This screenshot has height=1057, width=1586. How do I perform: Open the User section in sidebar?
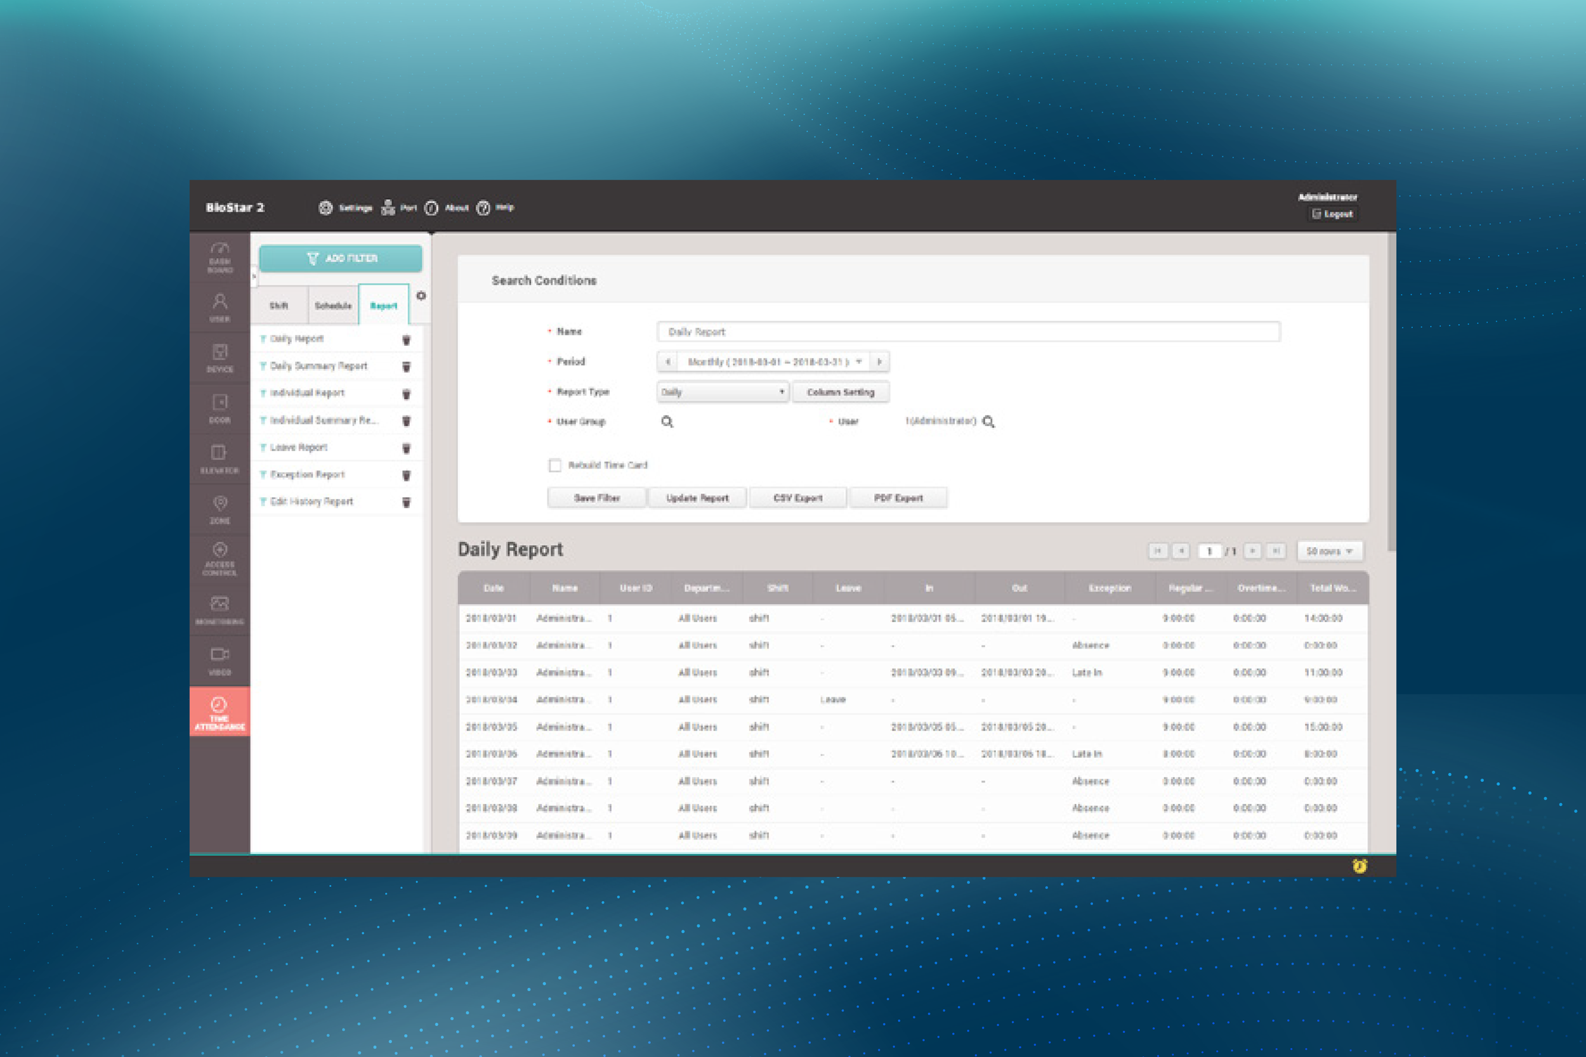pyautogui.click(x=220, y=308)
